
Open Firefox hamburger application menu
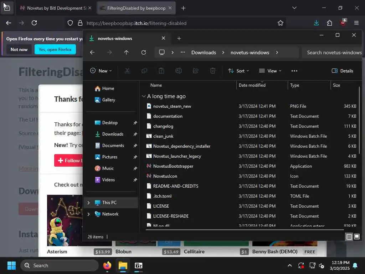[x=356, y=23]
